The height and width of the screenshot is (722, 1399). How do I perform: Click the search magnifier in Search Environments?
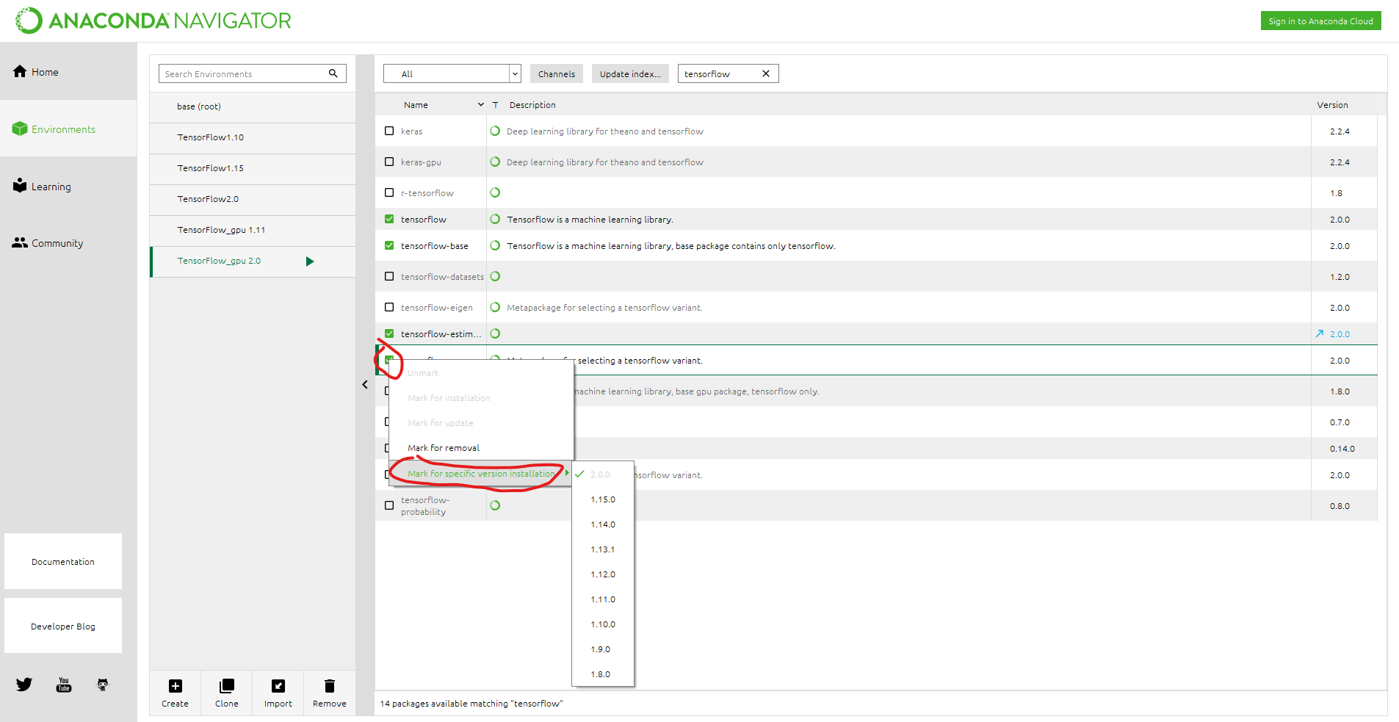[x=333, y=73]
